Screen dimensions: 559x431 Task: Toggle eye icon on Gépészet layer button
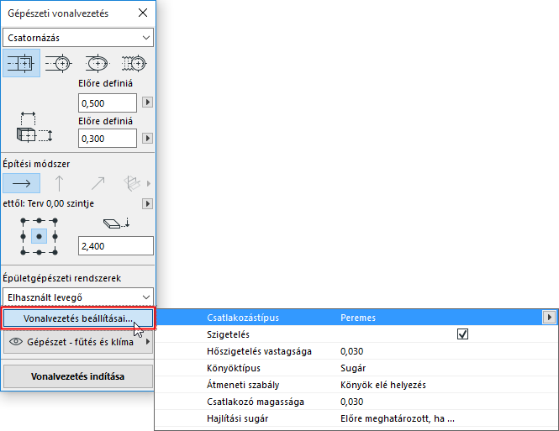tap(16, 342)
